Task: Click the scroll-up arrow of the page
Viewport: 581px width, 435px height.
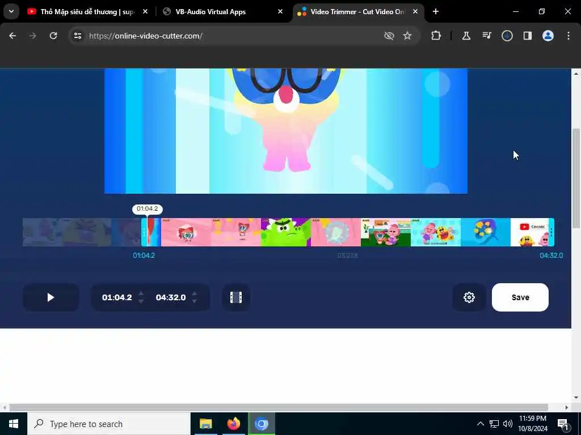Action: pos(576,74)
